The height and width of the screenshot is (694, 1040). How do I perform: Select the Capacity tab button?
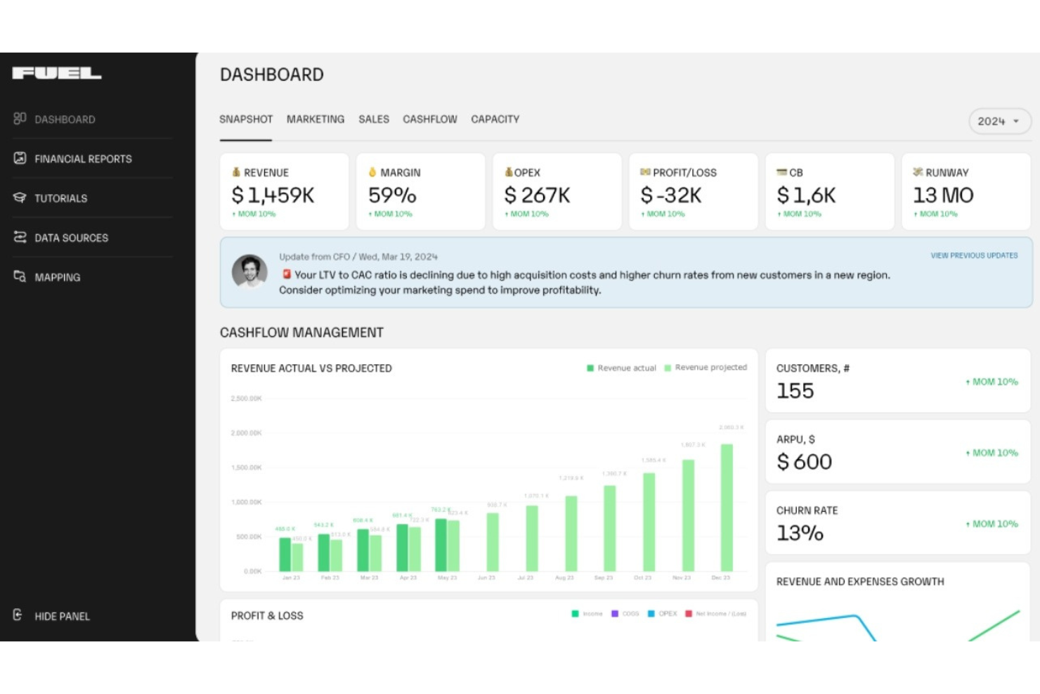(495, 119)
